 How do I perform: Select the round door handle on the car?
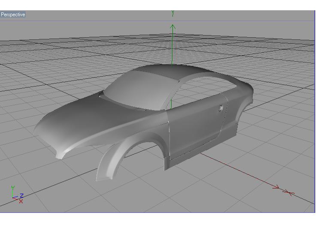pyautogui.click(x=221, y=108)
